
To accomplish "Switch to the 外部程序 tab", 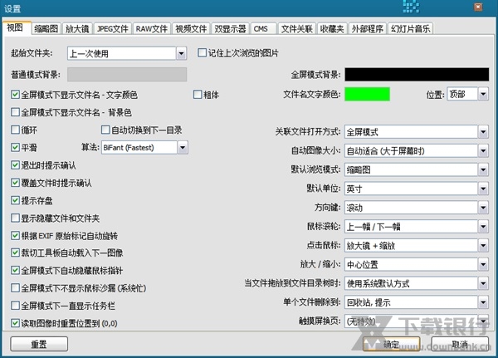I will (367, 29).
